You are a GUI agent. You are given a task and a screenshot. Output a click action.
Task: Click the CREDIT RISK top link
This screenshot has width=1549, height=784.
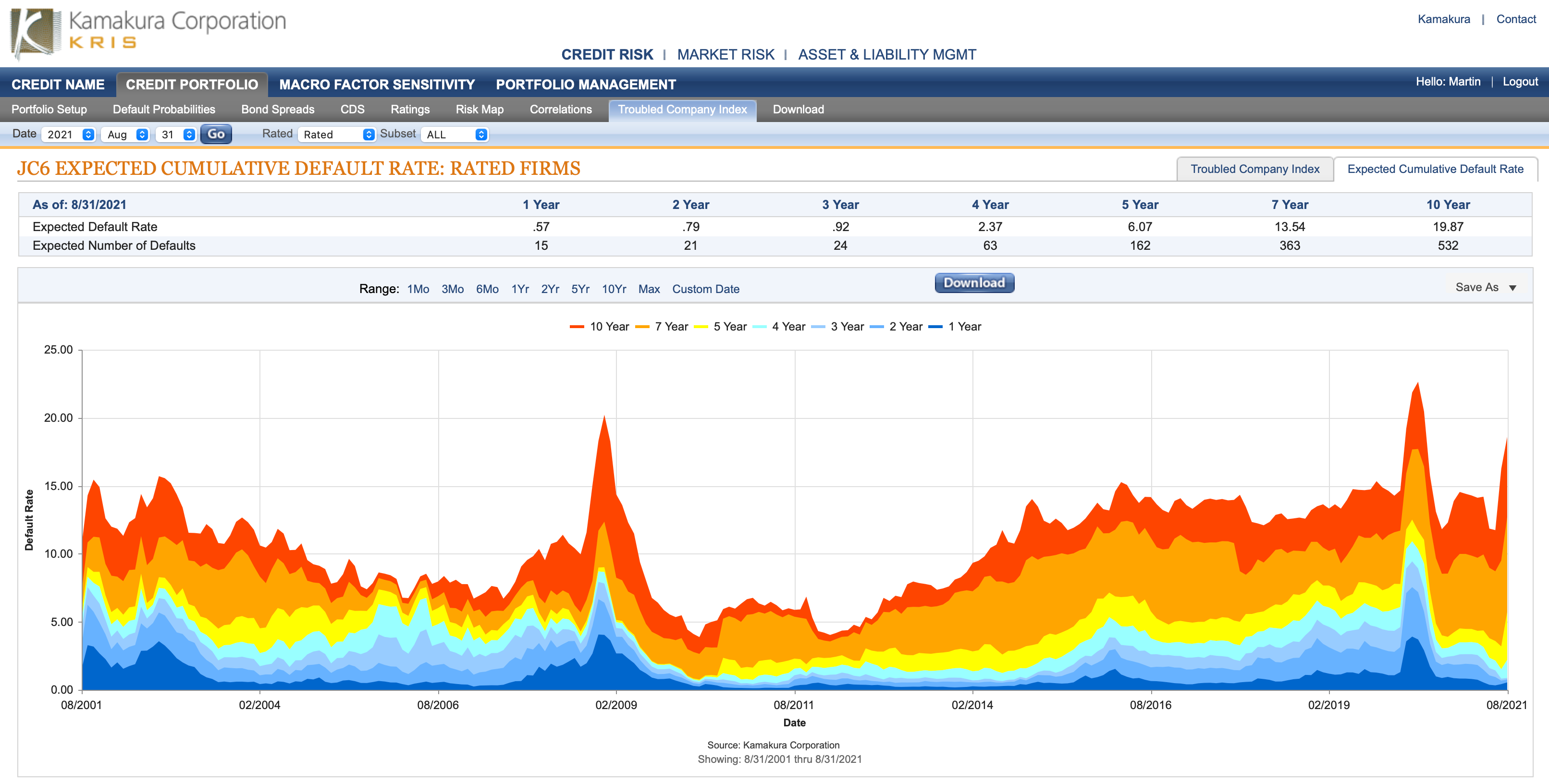pyautogui.click(x=607, y=55)
